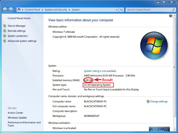This screenshot has width=178, height=133.
Task: Select the Windows 7 Ultimate text
Action: (x=64, y=32)
